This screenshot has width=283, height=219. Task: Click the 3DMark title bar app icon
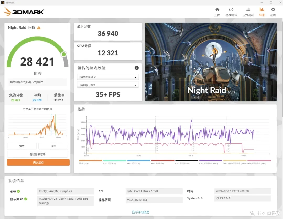(x=3, y=3)
